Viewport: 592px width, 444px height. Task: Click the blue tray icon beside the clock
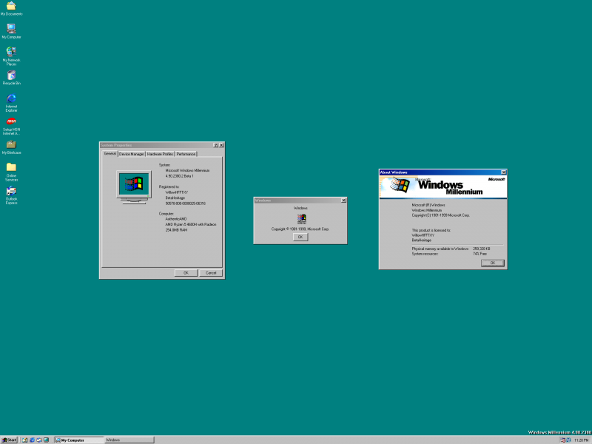[x=568, y=440]
